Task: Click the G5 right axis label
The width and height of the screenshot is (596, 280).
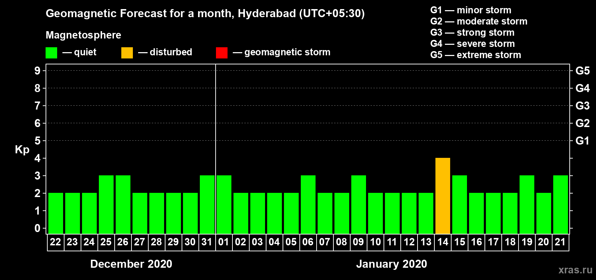Action: (x=583, y=71)
